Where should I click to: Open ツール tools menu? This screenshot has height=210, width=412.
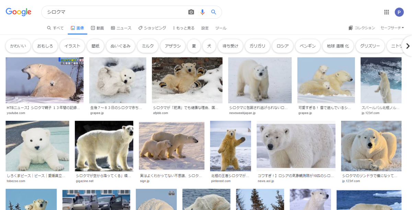[221, 28]
